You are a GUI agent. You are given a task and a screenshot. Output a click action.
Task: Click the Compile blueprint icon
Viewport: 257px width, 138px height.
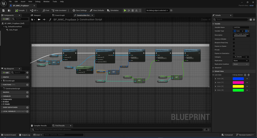16,10
